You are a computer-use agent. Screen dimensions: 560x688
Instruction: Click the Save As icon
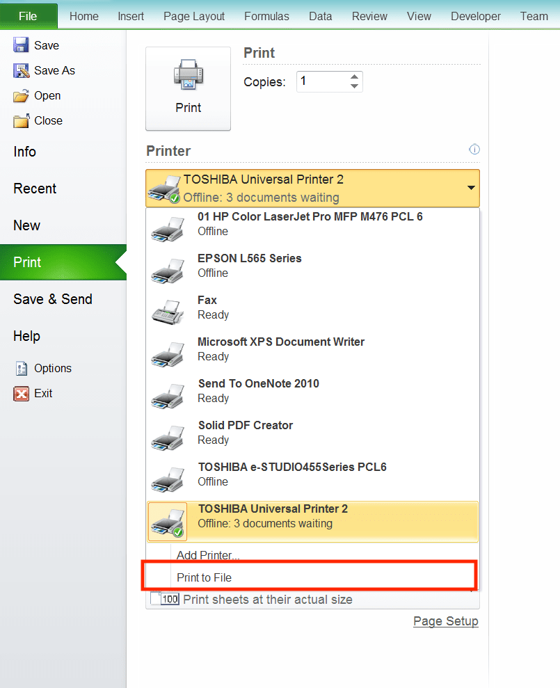pos(21,70)
